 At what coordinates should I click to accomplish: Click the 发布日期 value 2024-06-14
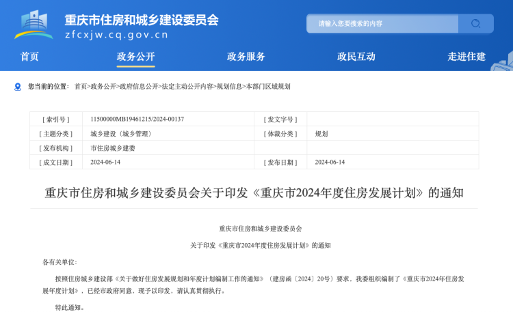(330, 162)
